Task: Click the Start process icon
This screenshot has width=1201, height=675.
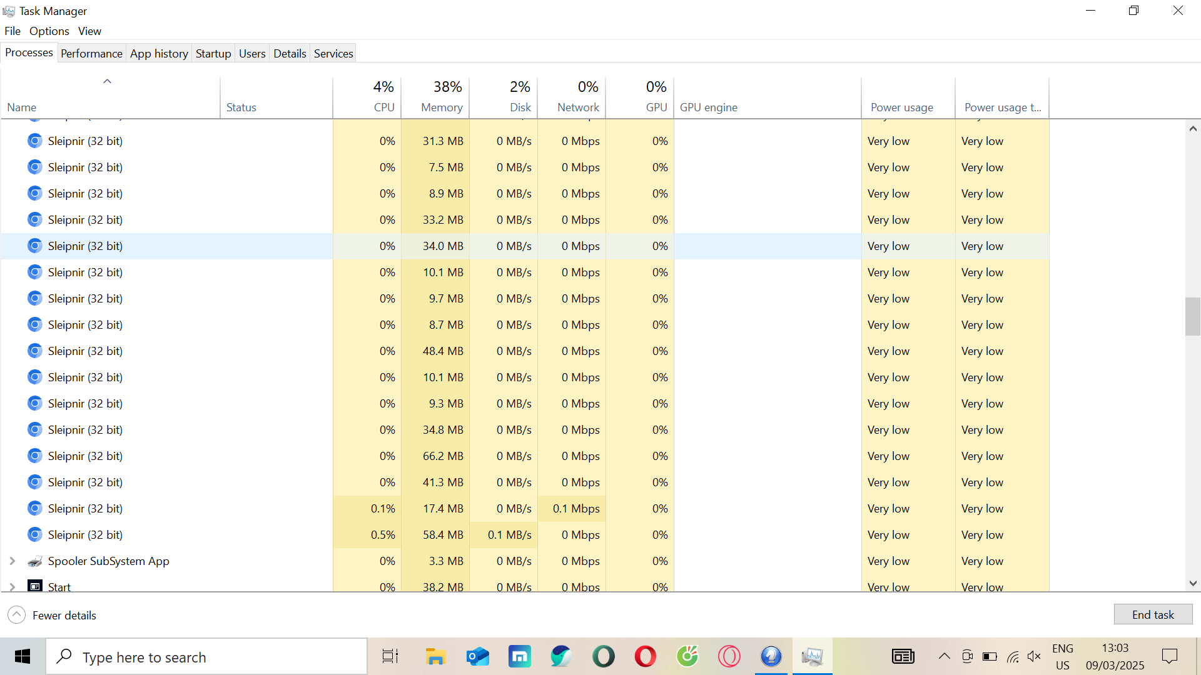Action: tap(35, 586)
